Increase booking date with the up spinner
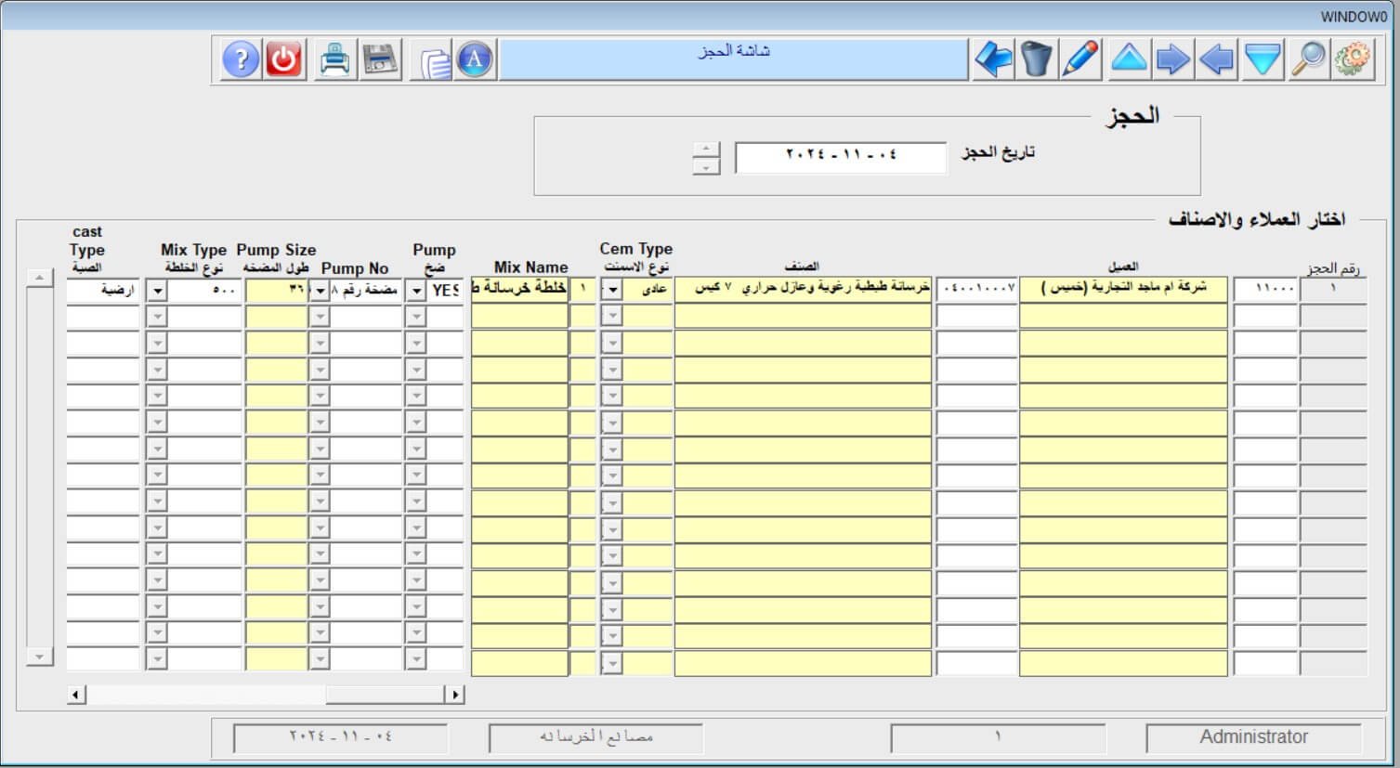1400x768 pixels. (706, 150)
